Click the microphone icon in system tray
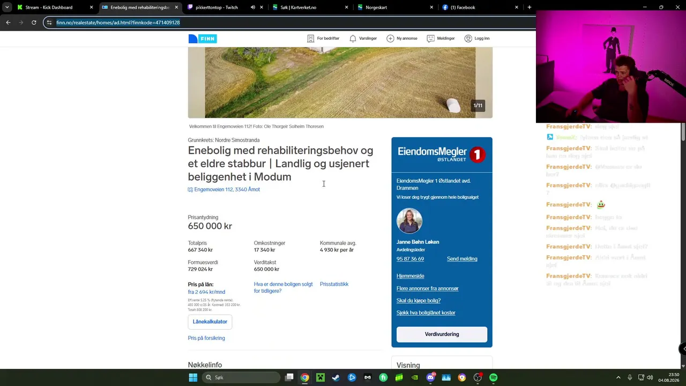686x386 pixels. 630,377
